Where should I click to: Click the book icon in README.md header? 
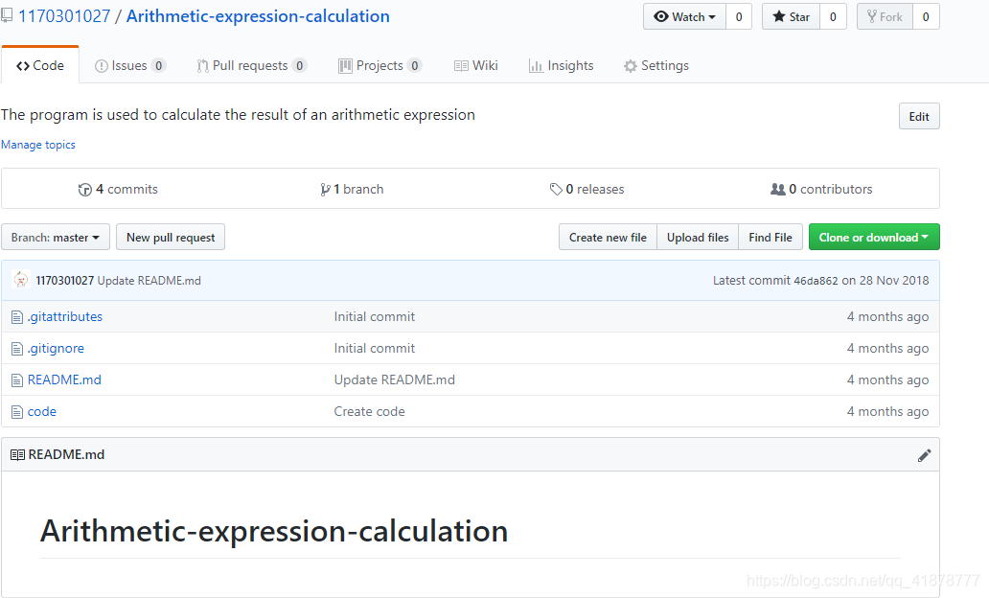coord(17,455)
